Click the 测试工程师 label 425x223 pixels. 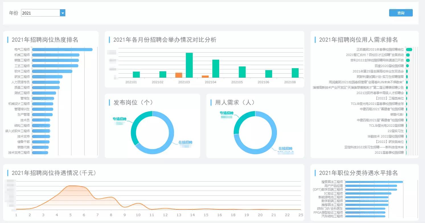point(22,93)
